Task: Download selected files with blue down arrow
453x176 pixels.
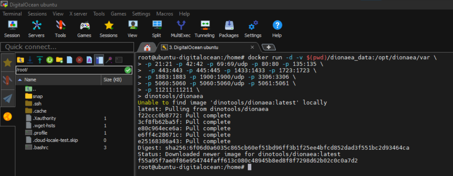Action: pos(30,60)
